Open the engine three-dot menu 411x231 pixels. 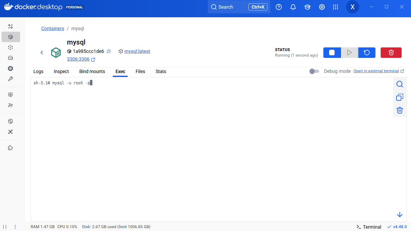pos(15,227)
